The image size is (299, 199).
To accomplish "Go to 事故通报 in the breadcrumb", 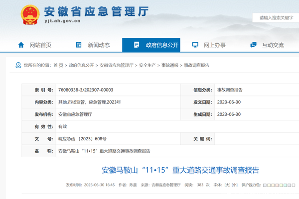I will 170,65.
